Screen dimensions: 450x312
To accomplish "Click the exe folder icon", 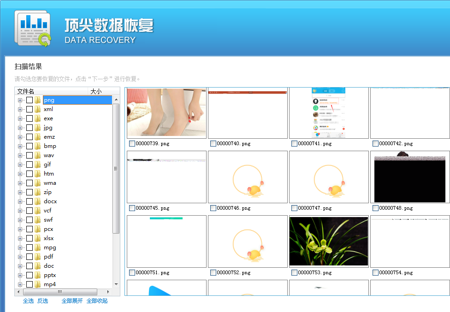I will [x=38, y=118].
